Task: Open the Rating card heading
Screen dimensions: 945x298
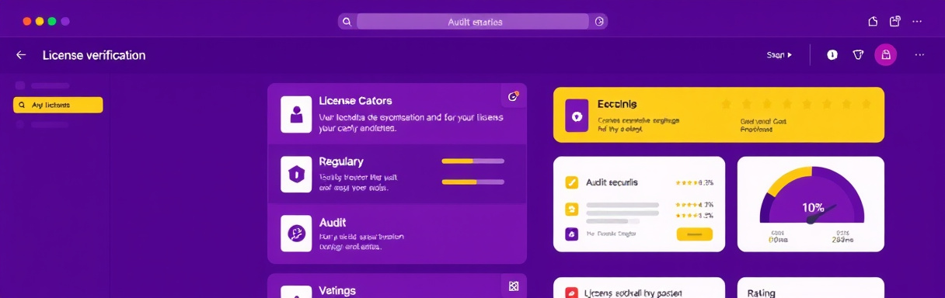Action: point(762,293)
